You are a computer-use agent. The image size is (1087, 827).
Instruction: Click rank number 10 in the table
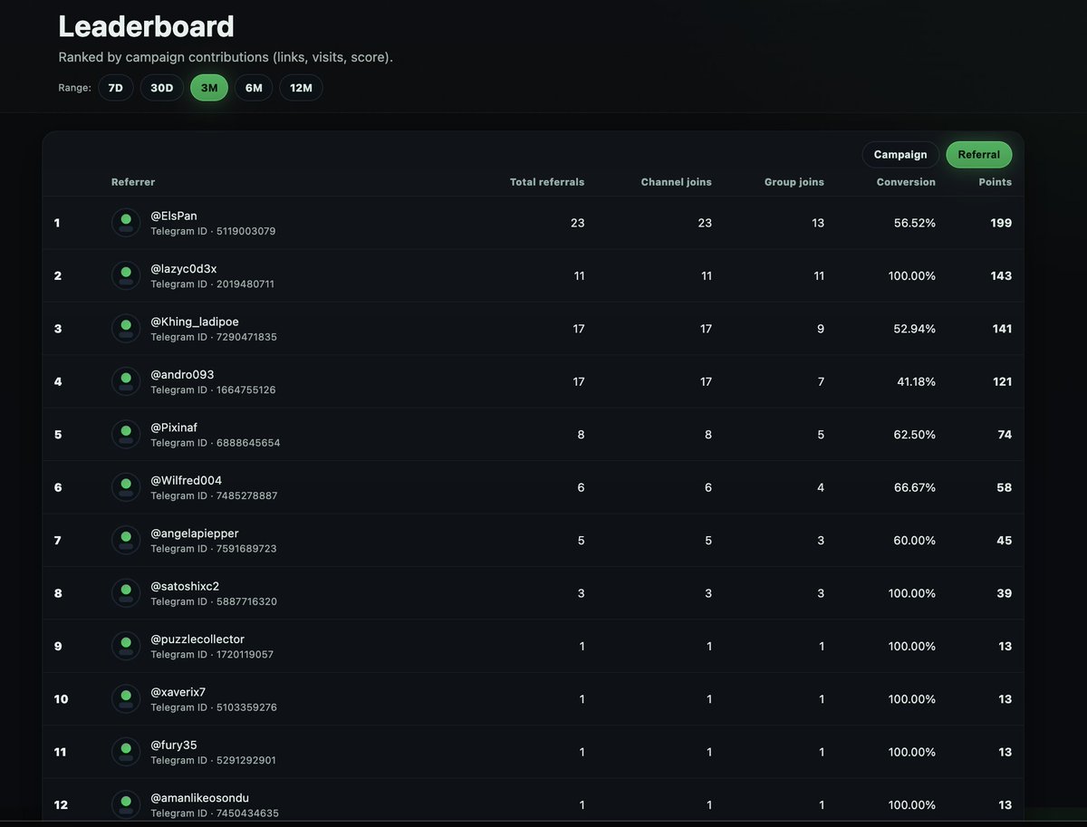[x=61, y=699]
